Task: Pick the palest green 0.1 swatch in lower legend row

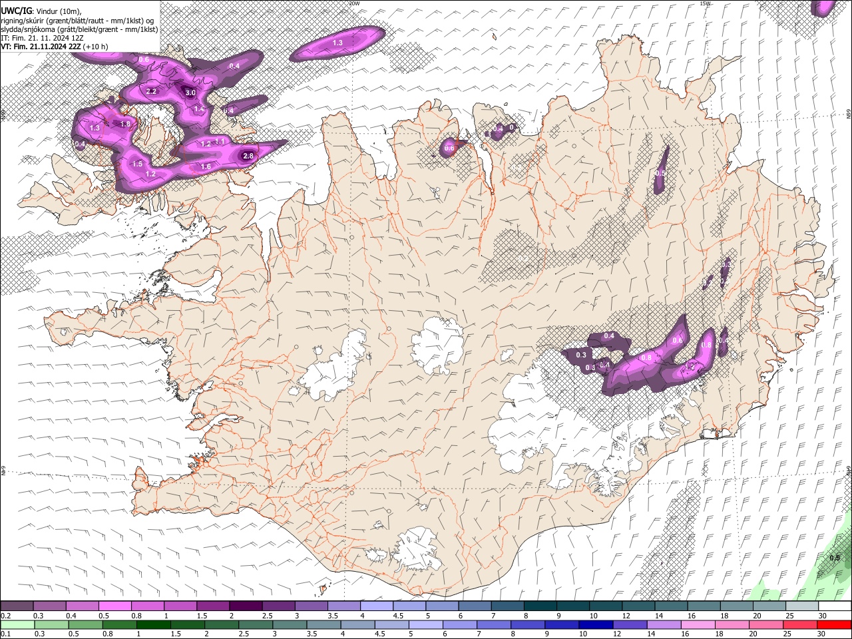Action: pyautogui.click(x=17, y=624)
